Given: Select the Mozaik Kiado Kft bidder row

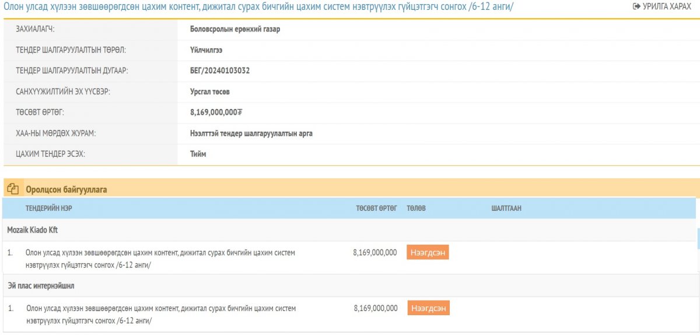Looking at the screenshot, I should (33, 230).
